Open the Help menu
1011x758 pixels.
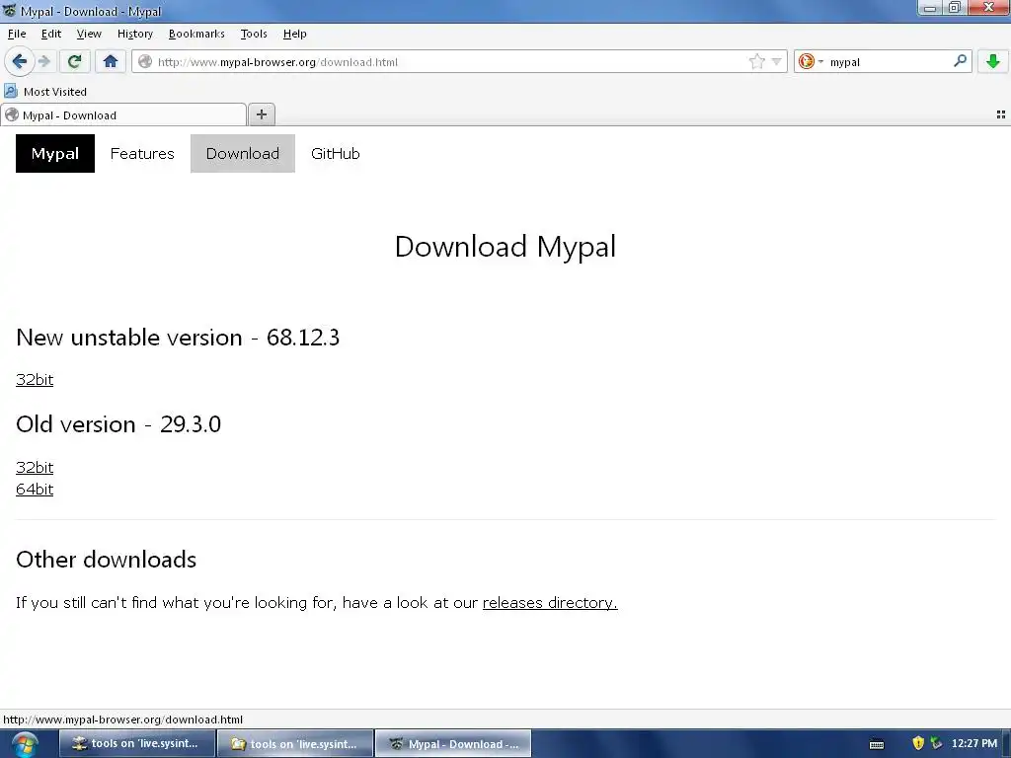click(x=294, y=34)
